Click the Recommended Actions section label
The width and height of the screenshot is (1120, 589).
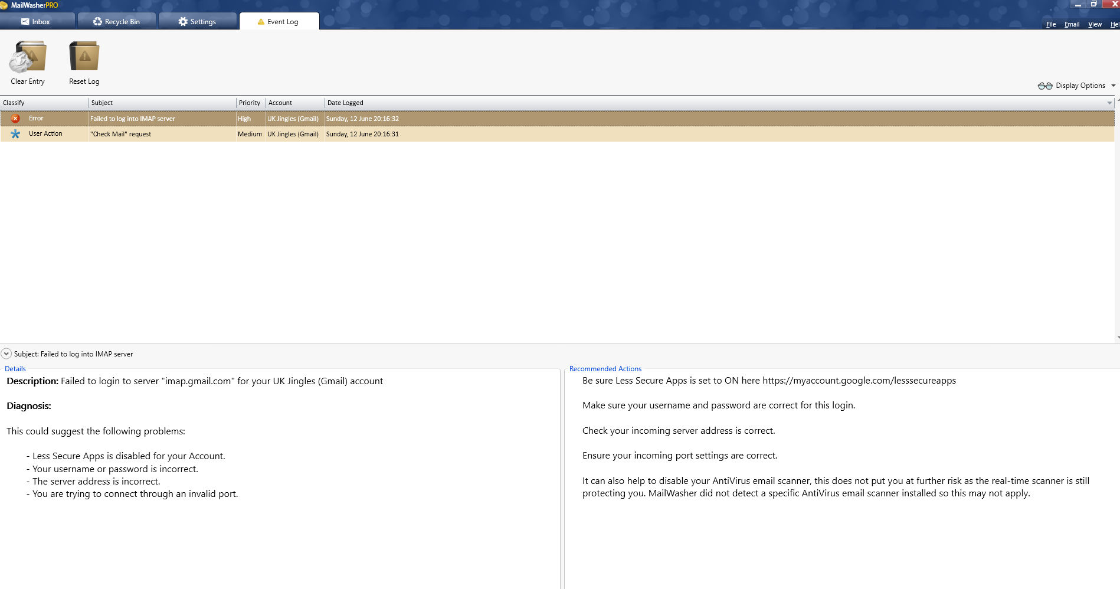tap(605, 369)
